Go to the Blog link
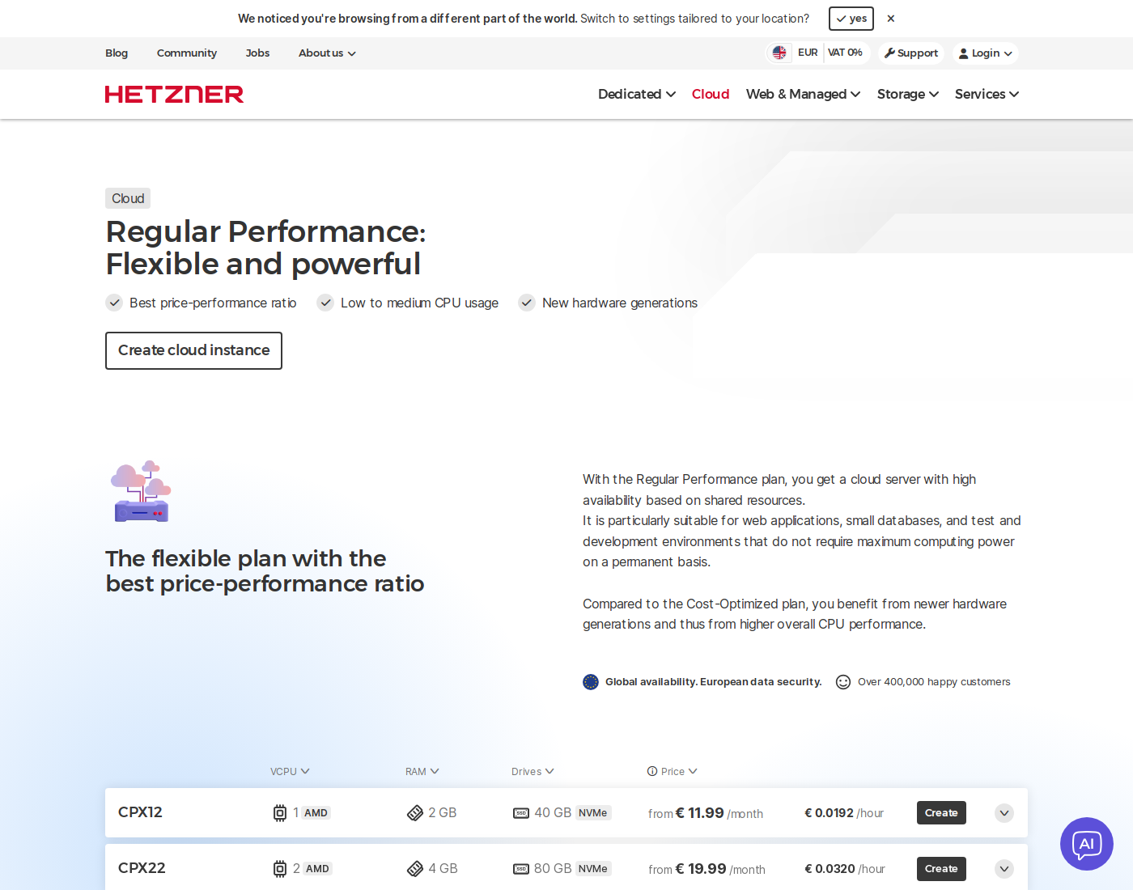This screenshot has height=890, width=1133. click(117, 53)
